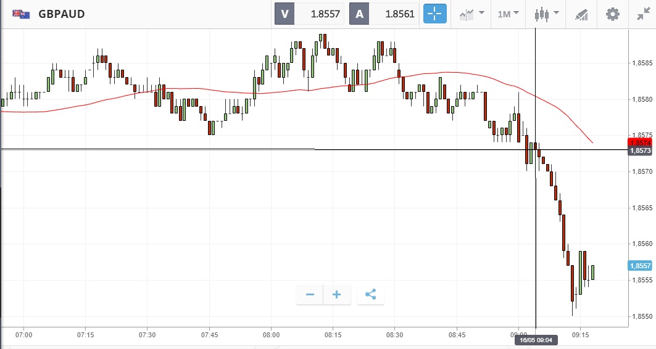Click the 16/05 09:04 time marker
Screen dimensions: 656x349
click(x=535, y=339)
